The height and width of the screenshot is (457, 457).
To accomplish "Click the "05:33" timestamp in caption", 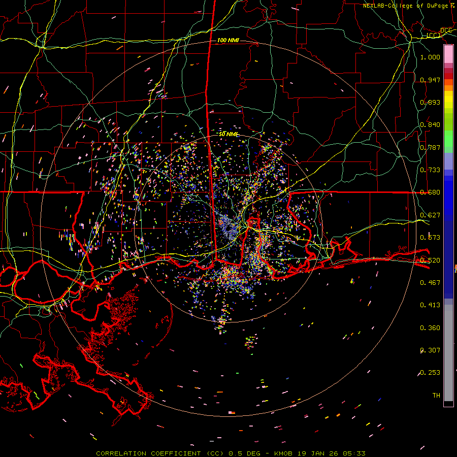I will pos(354,453).
